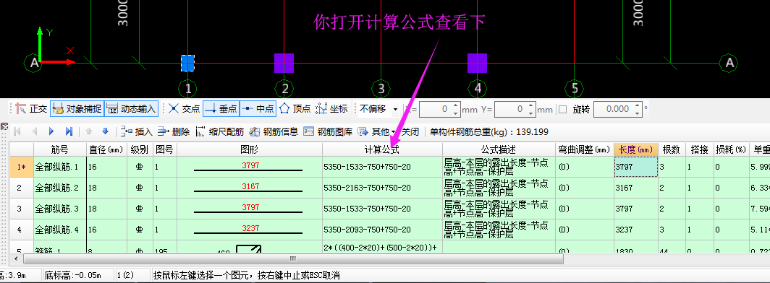Click cell 全部纵筋.1
Image resolution: width=770 pixels, height=283 pixels.
click(x=60, y=167)
